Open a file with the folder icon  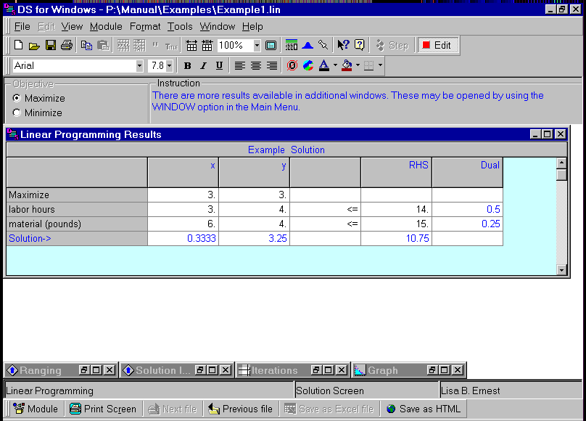pos(35,45)
